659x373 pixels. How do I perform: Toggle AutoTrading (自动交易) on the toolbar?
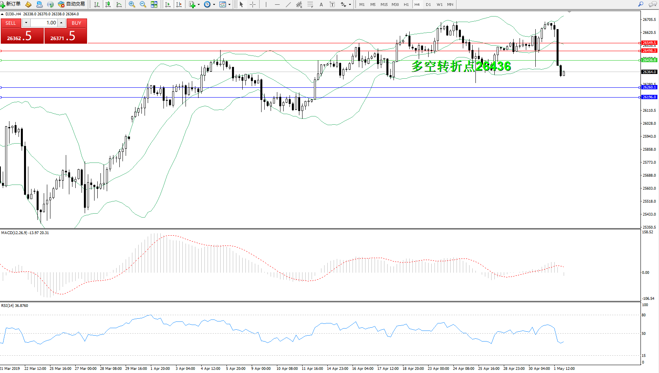(71, 4)
